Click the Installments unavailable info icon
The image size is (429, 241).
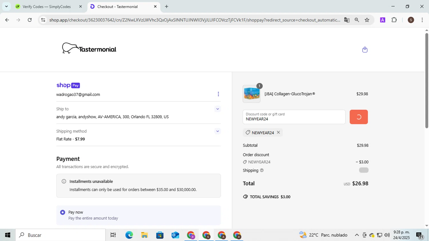64,181
